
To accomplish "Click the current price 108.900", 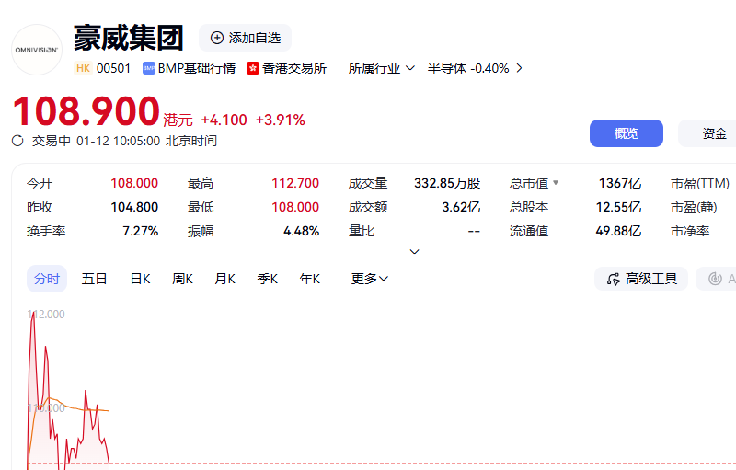I will point(86,111).
